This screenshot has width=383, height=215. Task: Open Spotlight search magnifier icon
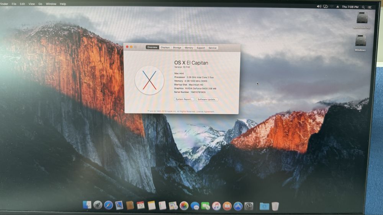pos(363,7)
